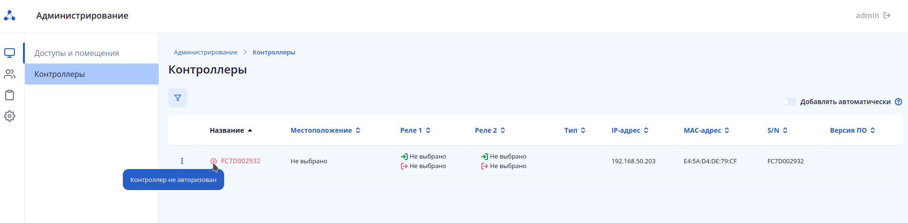
Task: Sort the table by "Местоположение"
Action: tap(325, 130)
